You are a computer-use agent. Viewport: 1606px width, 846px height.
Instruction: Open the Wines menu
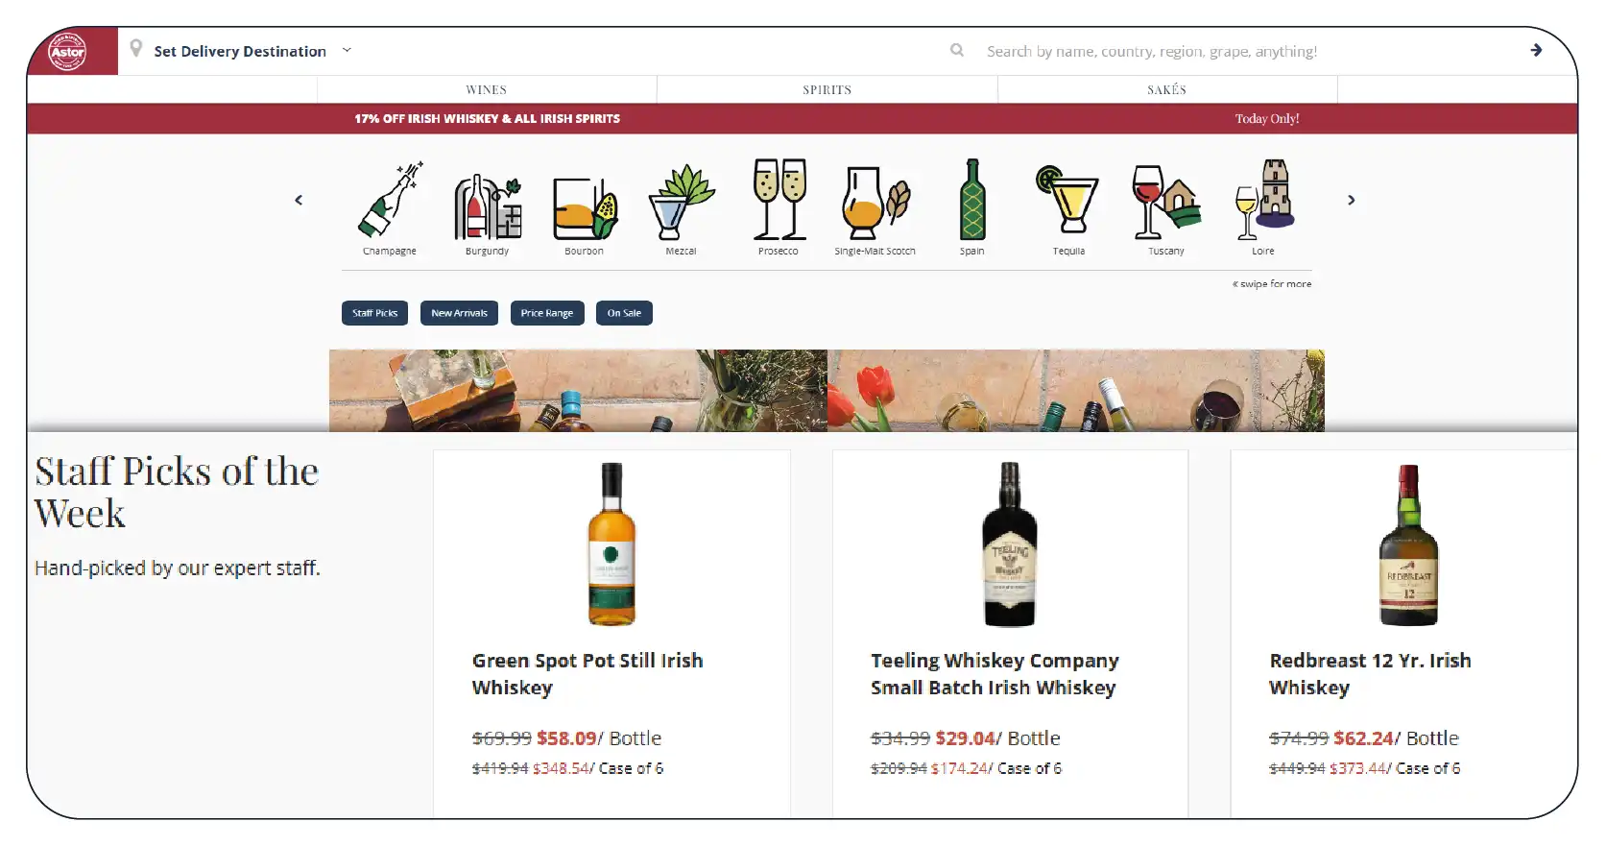(487, 89)
